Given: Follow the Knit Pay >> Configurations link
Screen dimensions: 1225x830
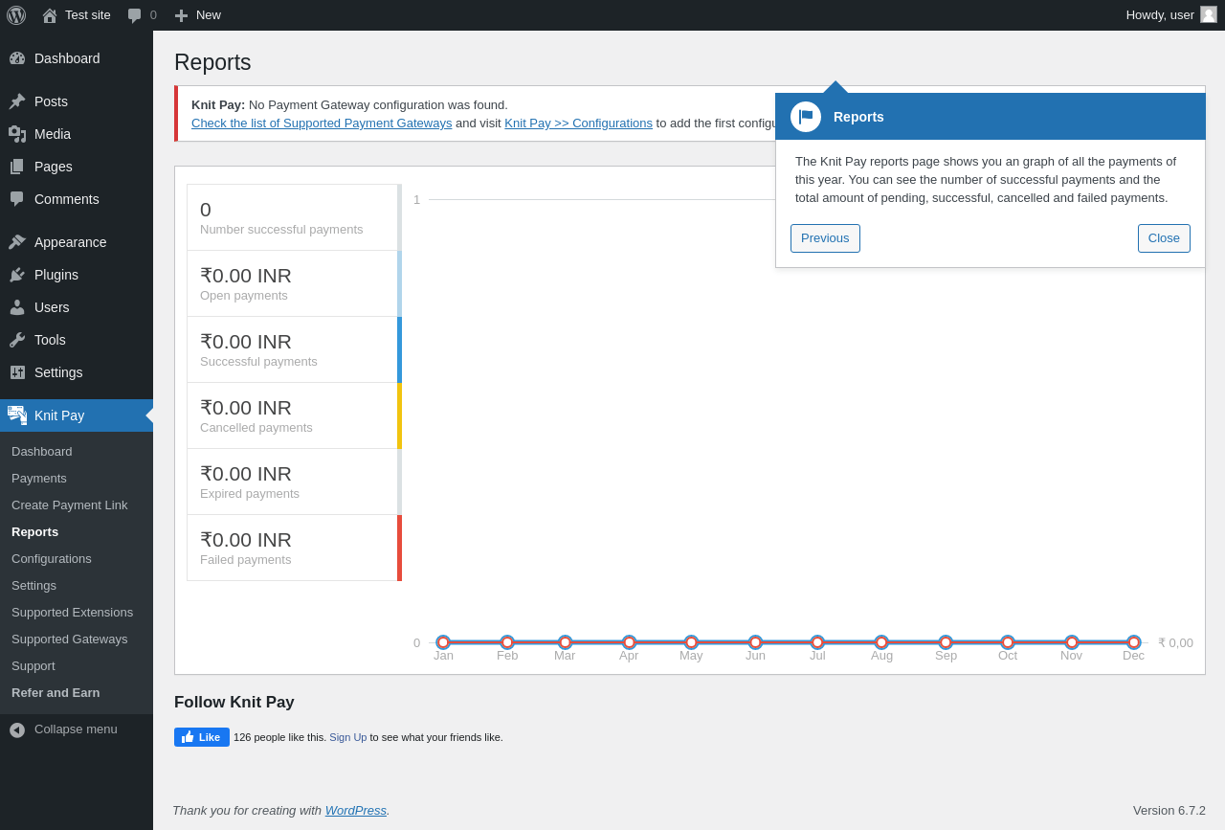Looking at the screenshot, I should coord(578,123).
